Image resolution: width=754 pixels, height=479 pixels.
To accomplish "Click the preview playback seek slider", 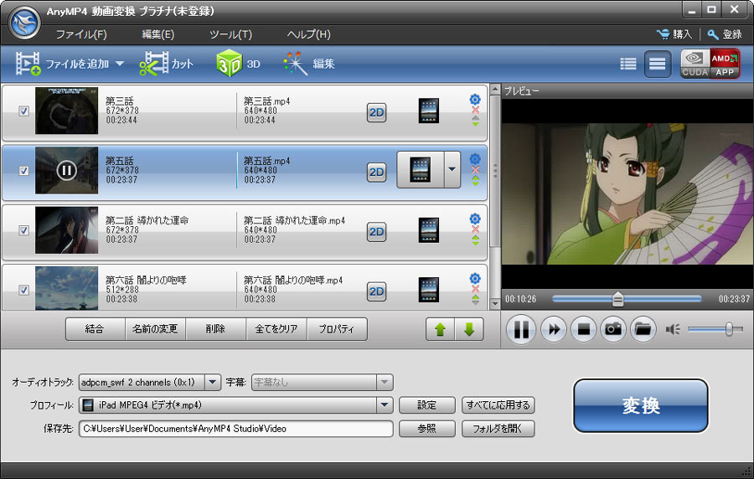I will 626,299.
